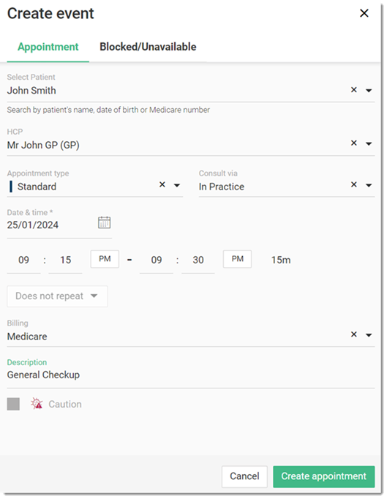Clear the HCP field selection
Image resolution: width=387 pixels, height=499 pixels.
pos(353,143)
